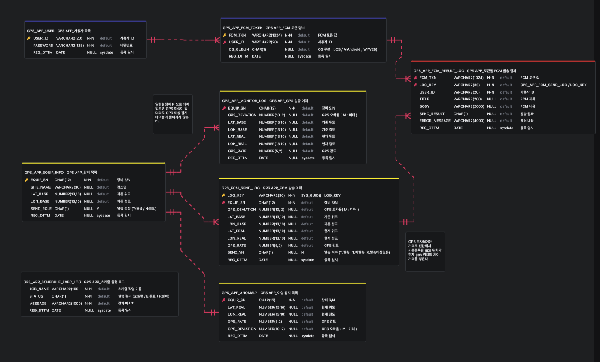Click the SITE_NAME column name
This screenshot has height=362, width=600.
point(41,187)
